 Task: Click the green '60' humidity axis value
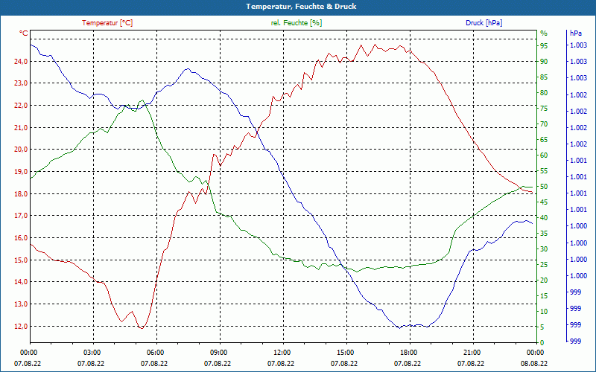544,155
